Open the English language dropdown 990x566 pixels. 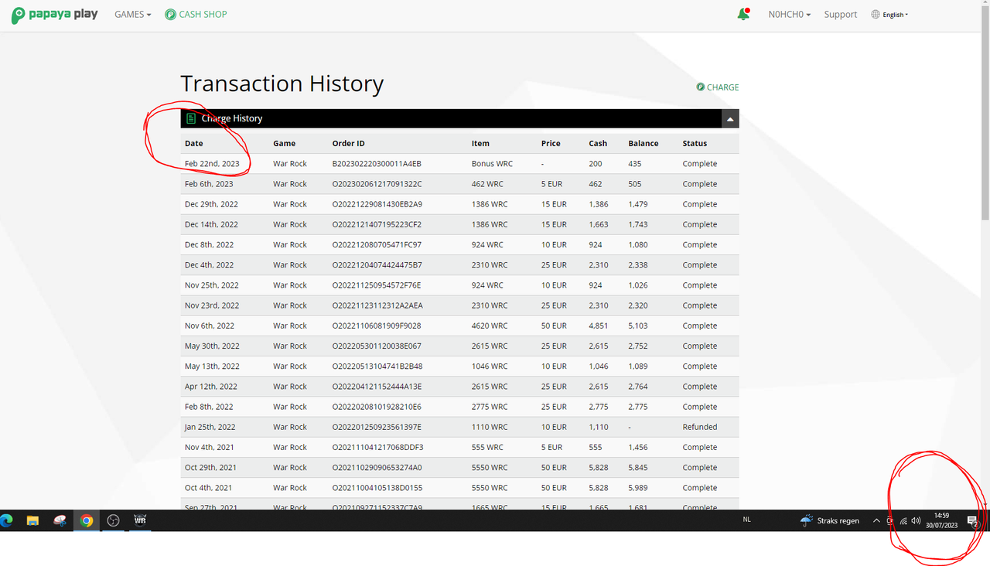896,15
